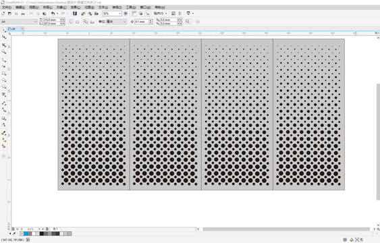This screenshot has width=380, height=243.
Task: Switch to the 27.cdr document tab
Action: pyautogui.click(x=11, y=28)
